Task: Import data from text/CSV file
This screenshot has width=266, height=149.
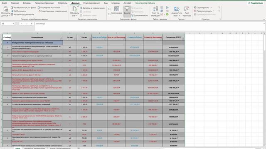Action: pos(23,7)
